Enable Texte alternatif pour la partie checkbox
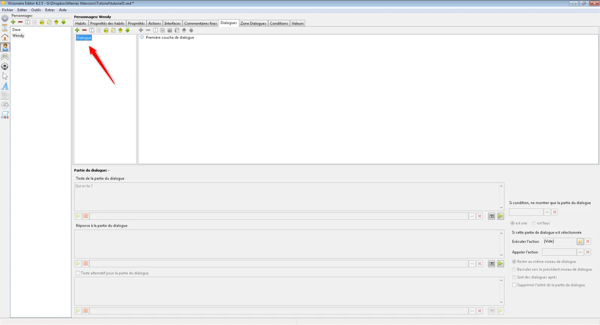The width and height of the screenshot is (600, 325). (78, 273)
